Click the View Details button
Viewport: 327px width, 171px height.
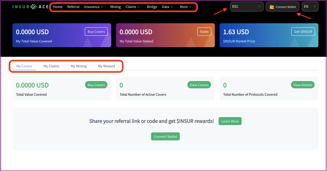pos(303,85)
